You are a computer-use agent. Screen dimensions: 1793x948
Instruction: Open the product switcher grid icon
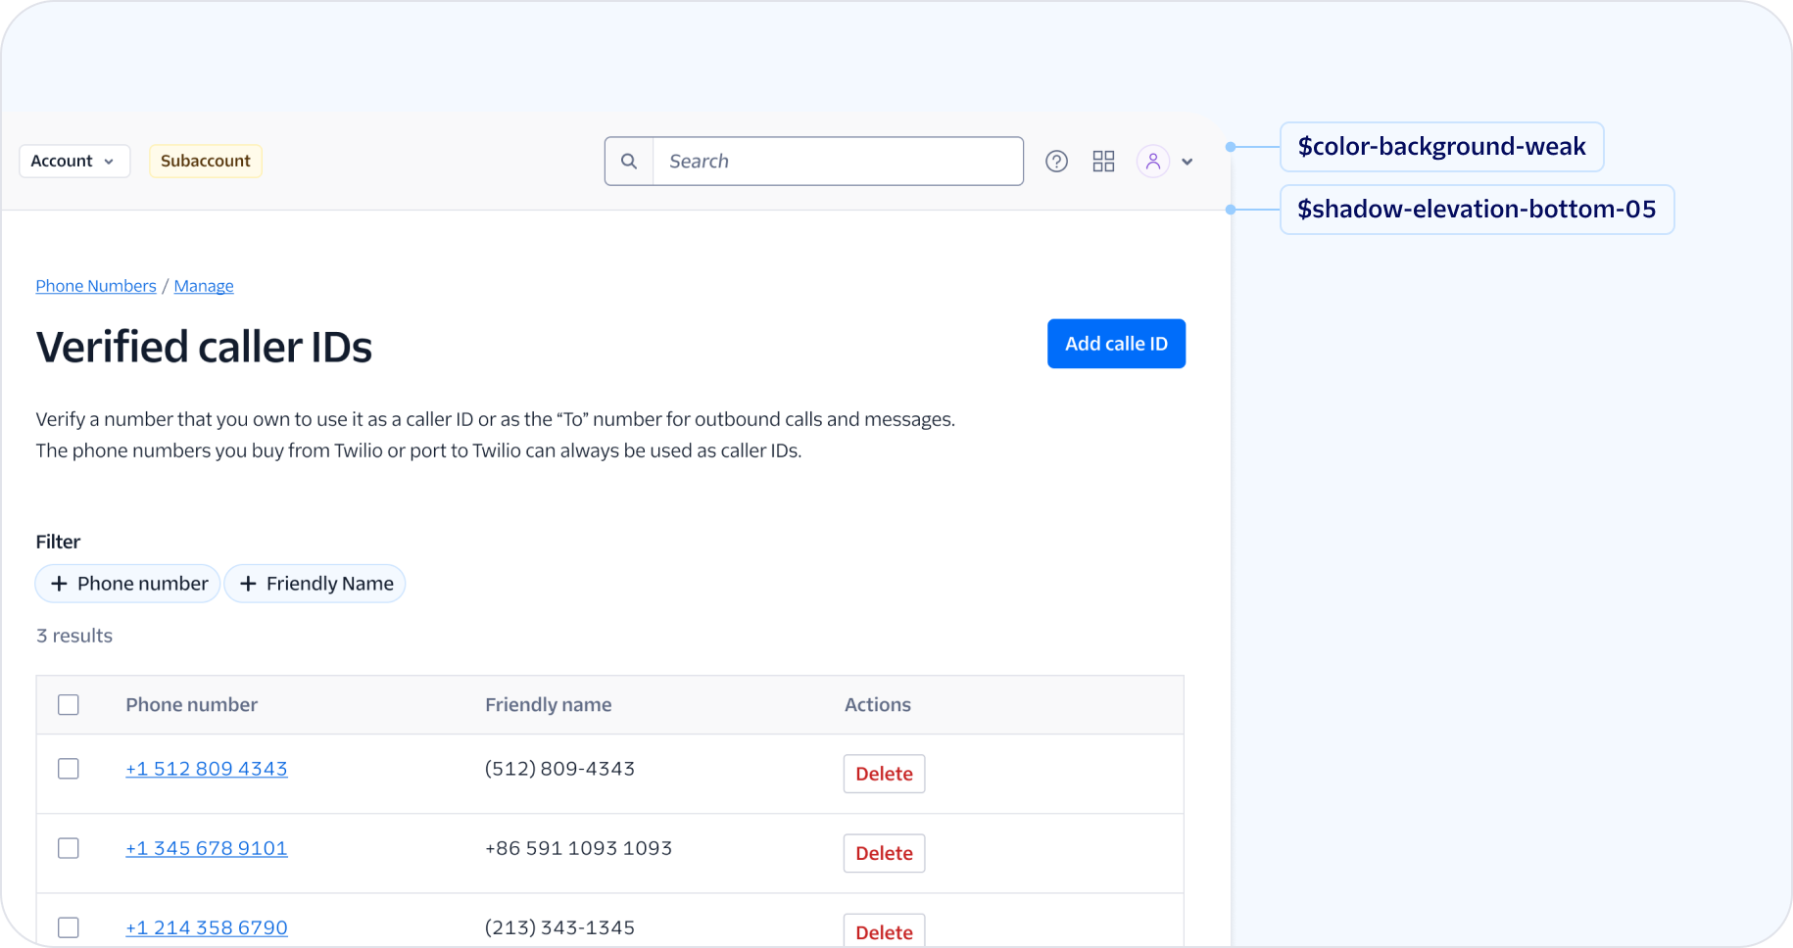click(x=1104, y=162)
